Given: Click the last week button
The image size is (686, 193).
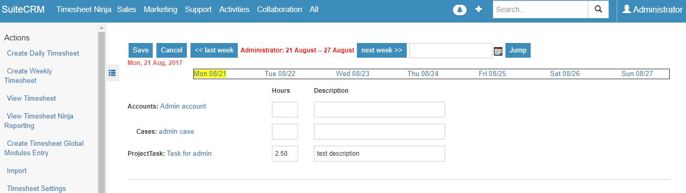Looking at the screenshot, I should pos(214,50).
